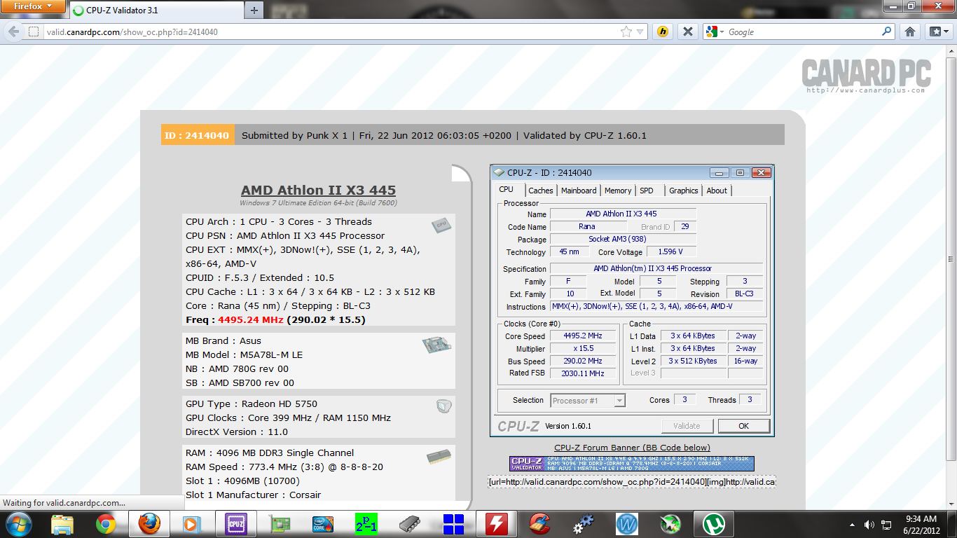Open the orange Firefox menu button
Screen dimensions: 957x538
[33, 8]
